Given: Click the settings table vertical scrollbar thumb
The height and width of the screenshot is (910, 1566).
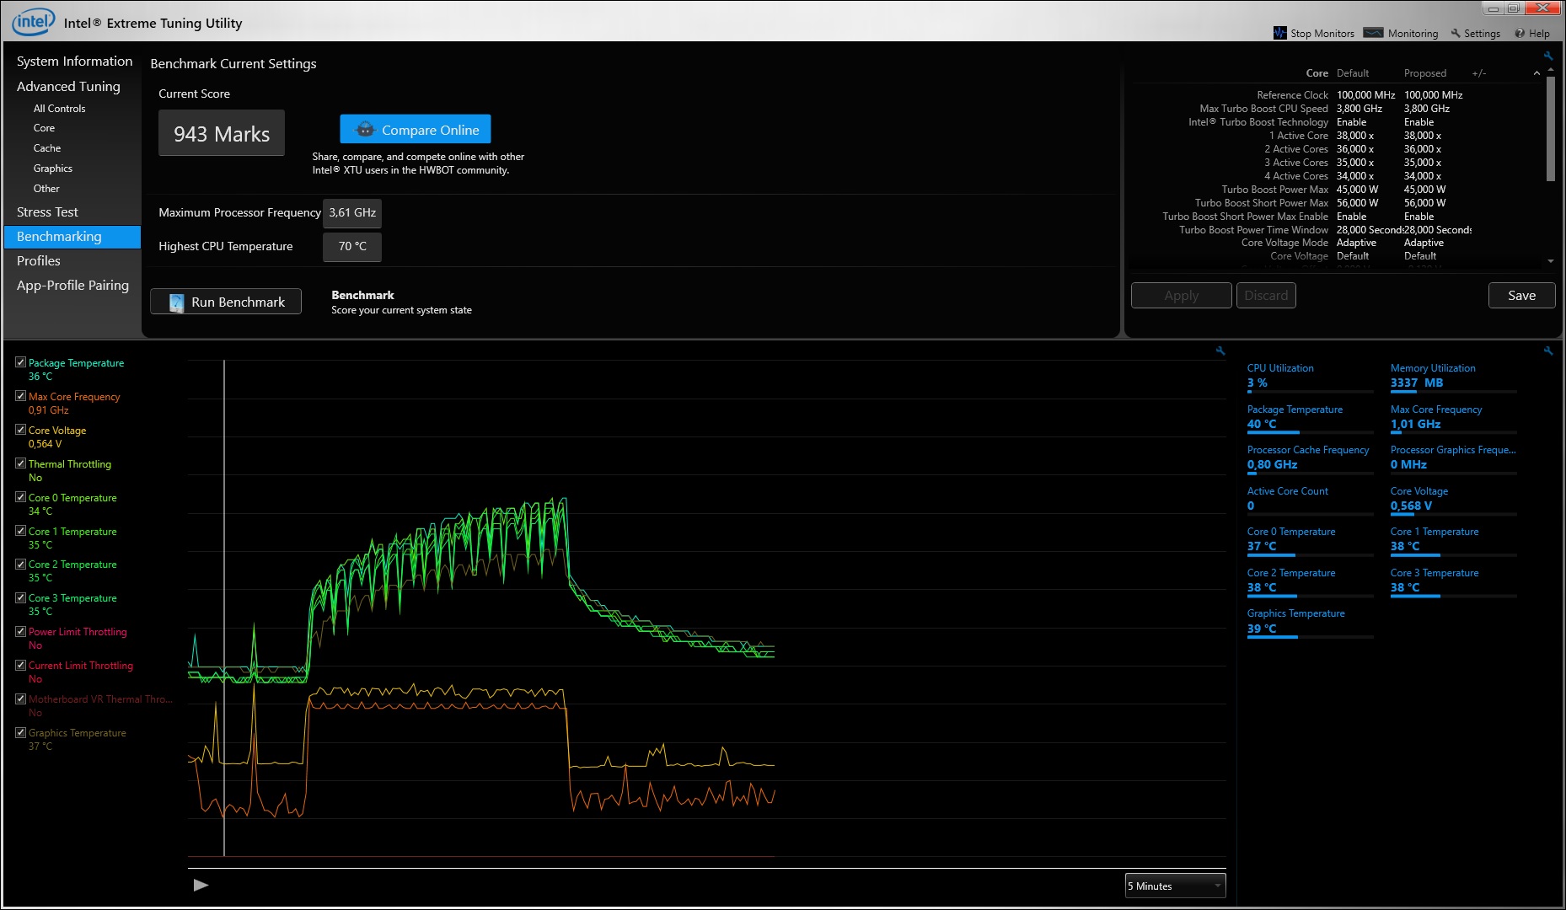Looking at the screenshot, I should [x=1551, y=128].
